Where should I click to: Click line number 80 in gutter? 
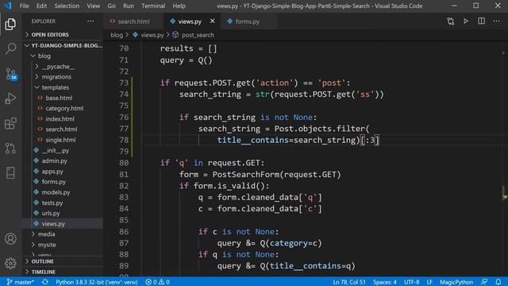[124, 163]
